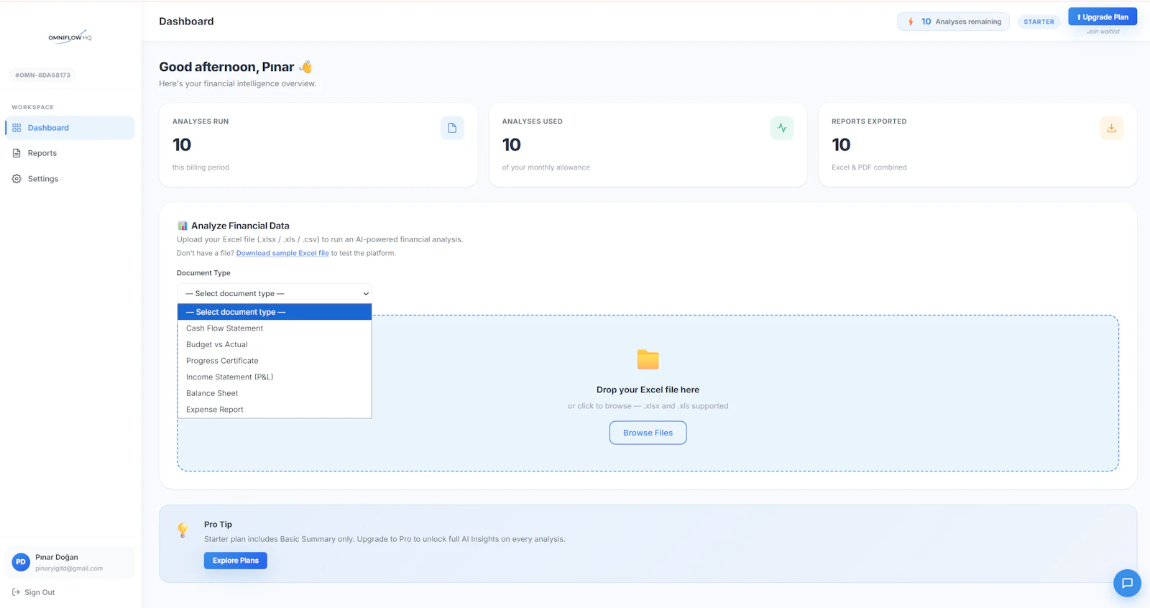
Task: Open the Download sample Excel file link
Action: click(x=282, y=253)
